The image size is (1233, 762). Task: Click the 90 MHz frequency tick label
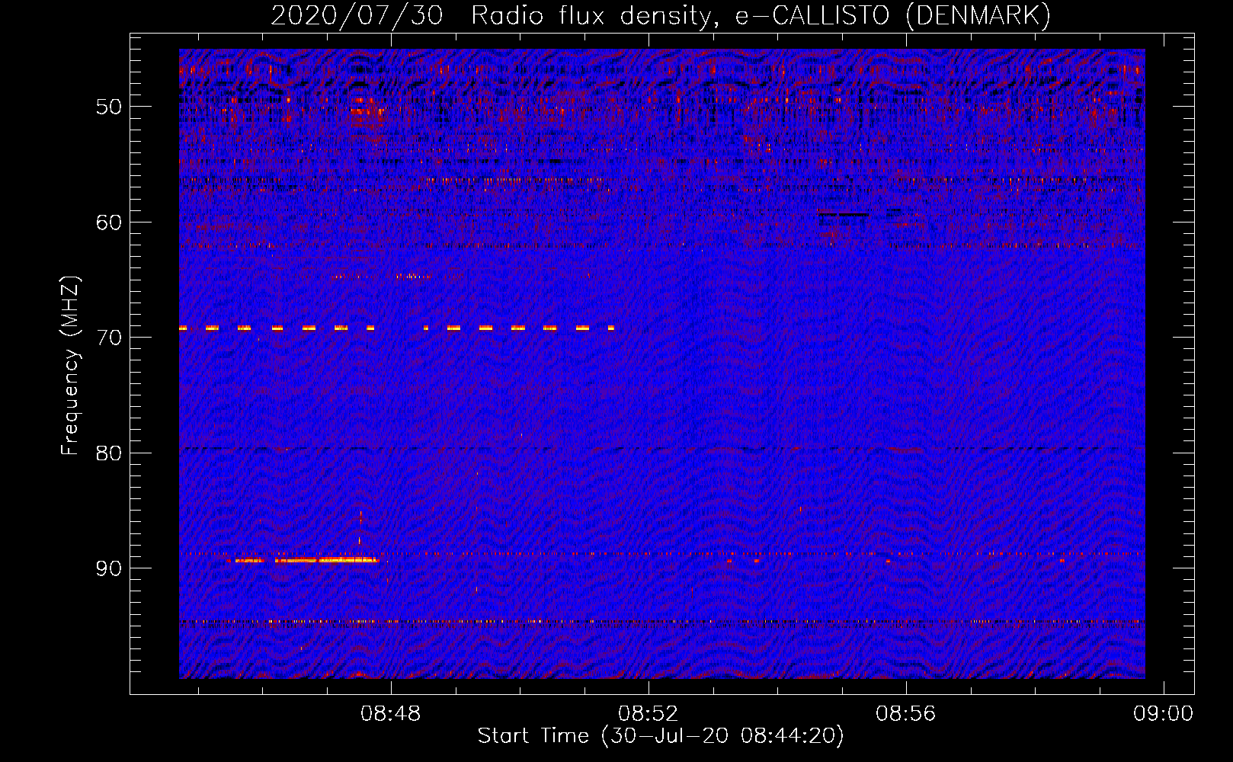[x=109, y=569]
